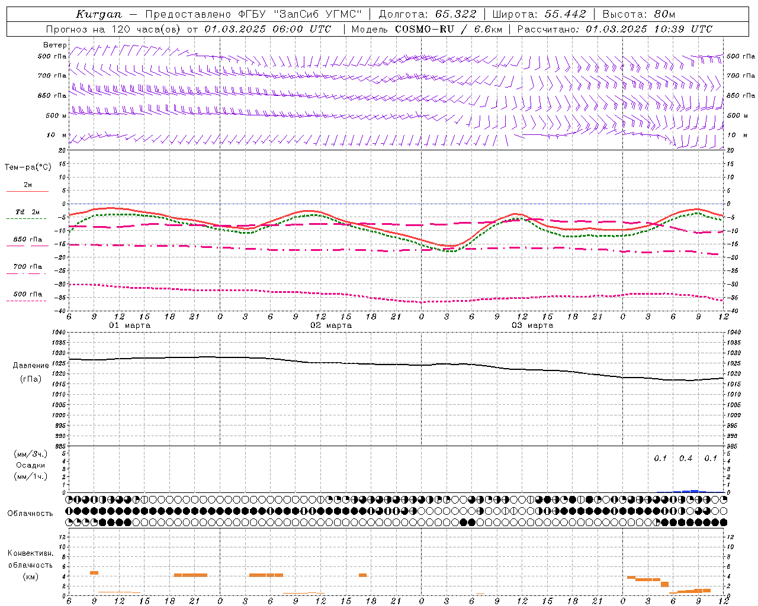Click the "03 марта" date label

click(532, 325)
